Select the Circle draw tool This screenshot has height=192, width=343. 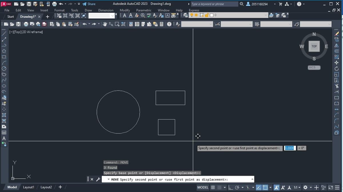pos(4,69)
